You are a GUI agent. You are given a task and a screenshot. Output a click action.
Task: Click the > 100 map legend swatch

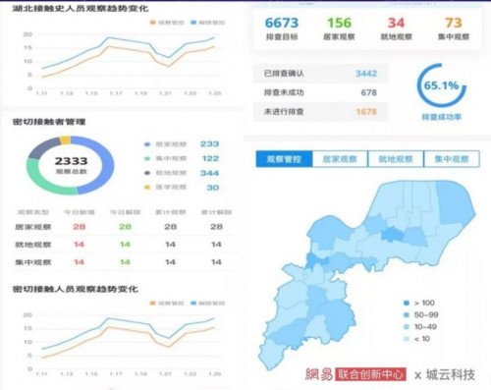[x=407, y=303]
